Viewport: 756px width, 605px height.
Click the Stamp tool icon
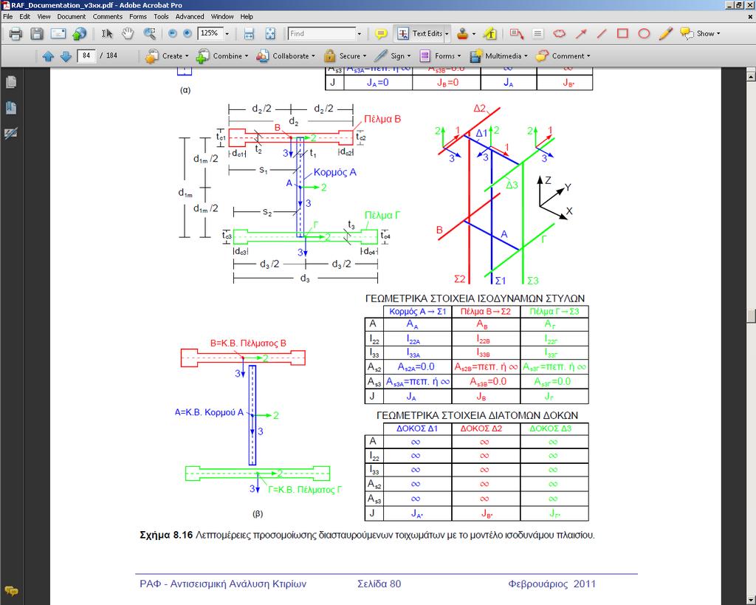pyautogui.click(x=463, y=33)
